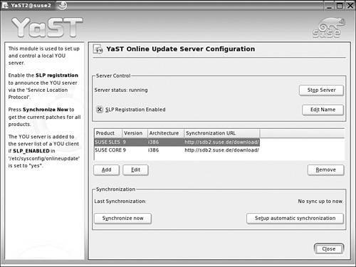The image size is (356, 267).
Task: Maximize the YaST2 window
Action: 340,6
